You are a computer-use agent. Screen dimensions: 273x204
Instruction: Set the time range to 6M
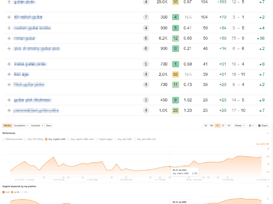pyautogui.click(x=212, y=125)
